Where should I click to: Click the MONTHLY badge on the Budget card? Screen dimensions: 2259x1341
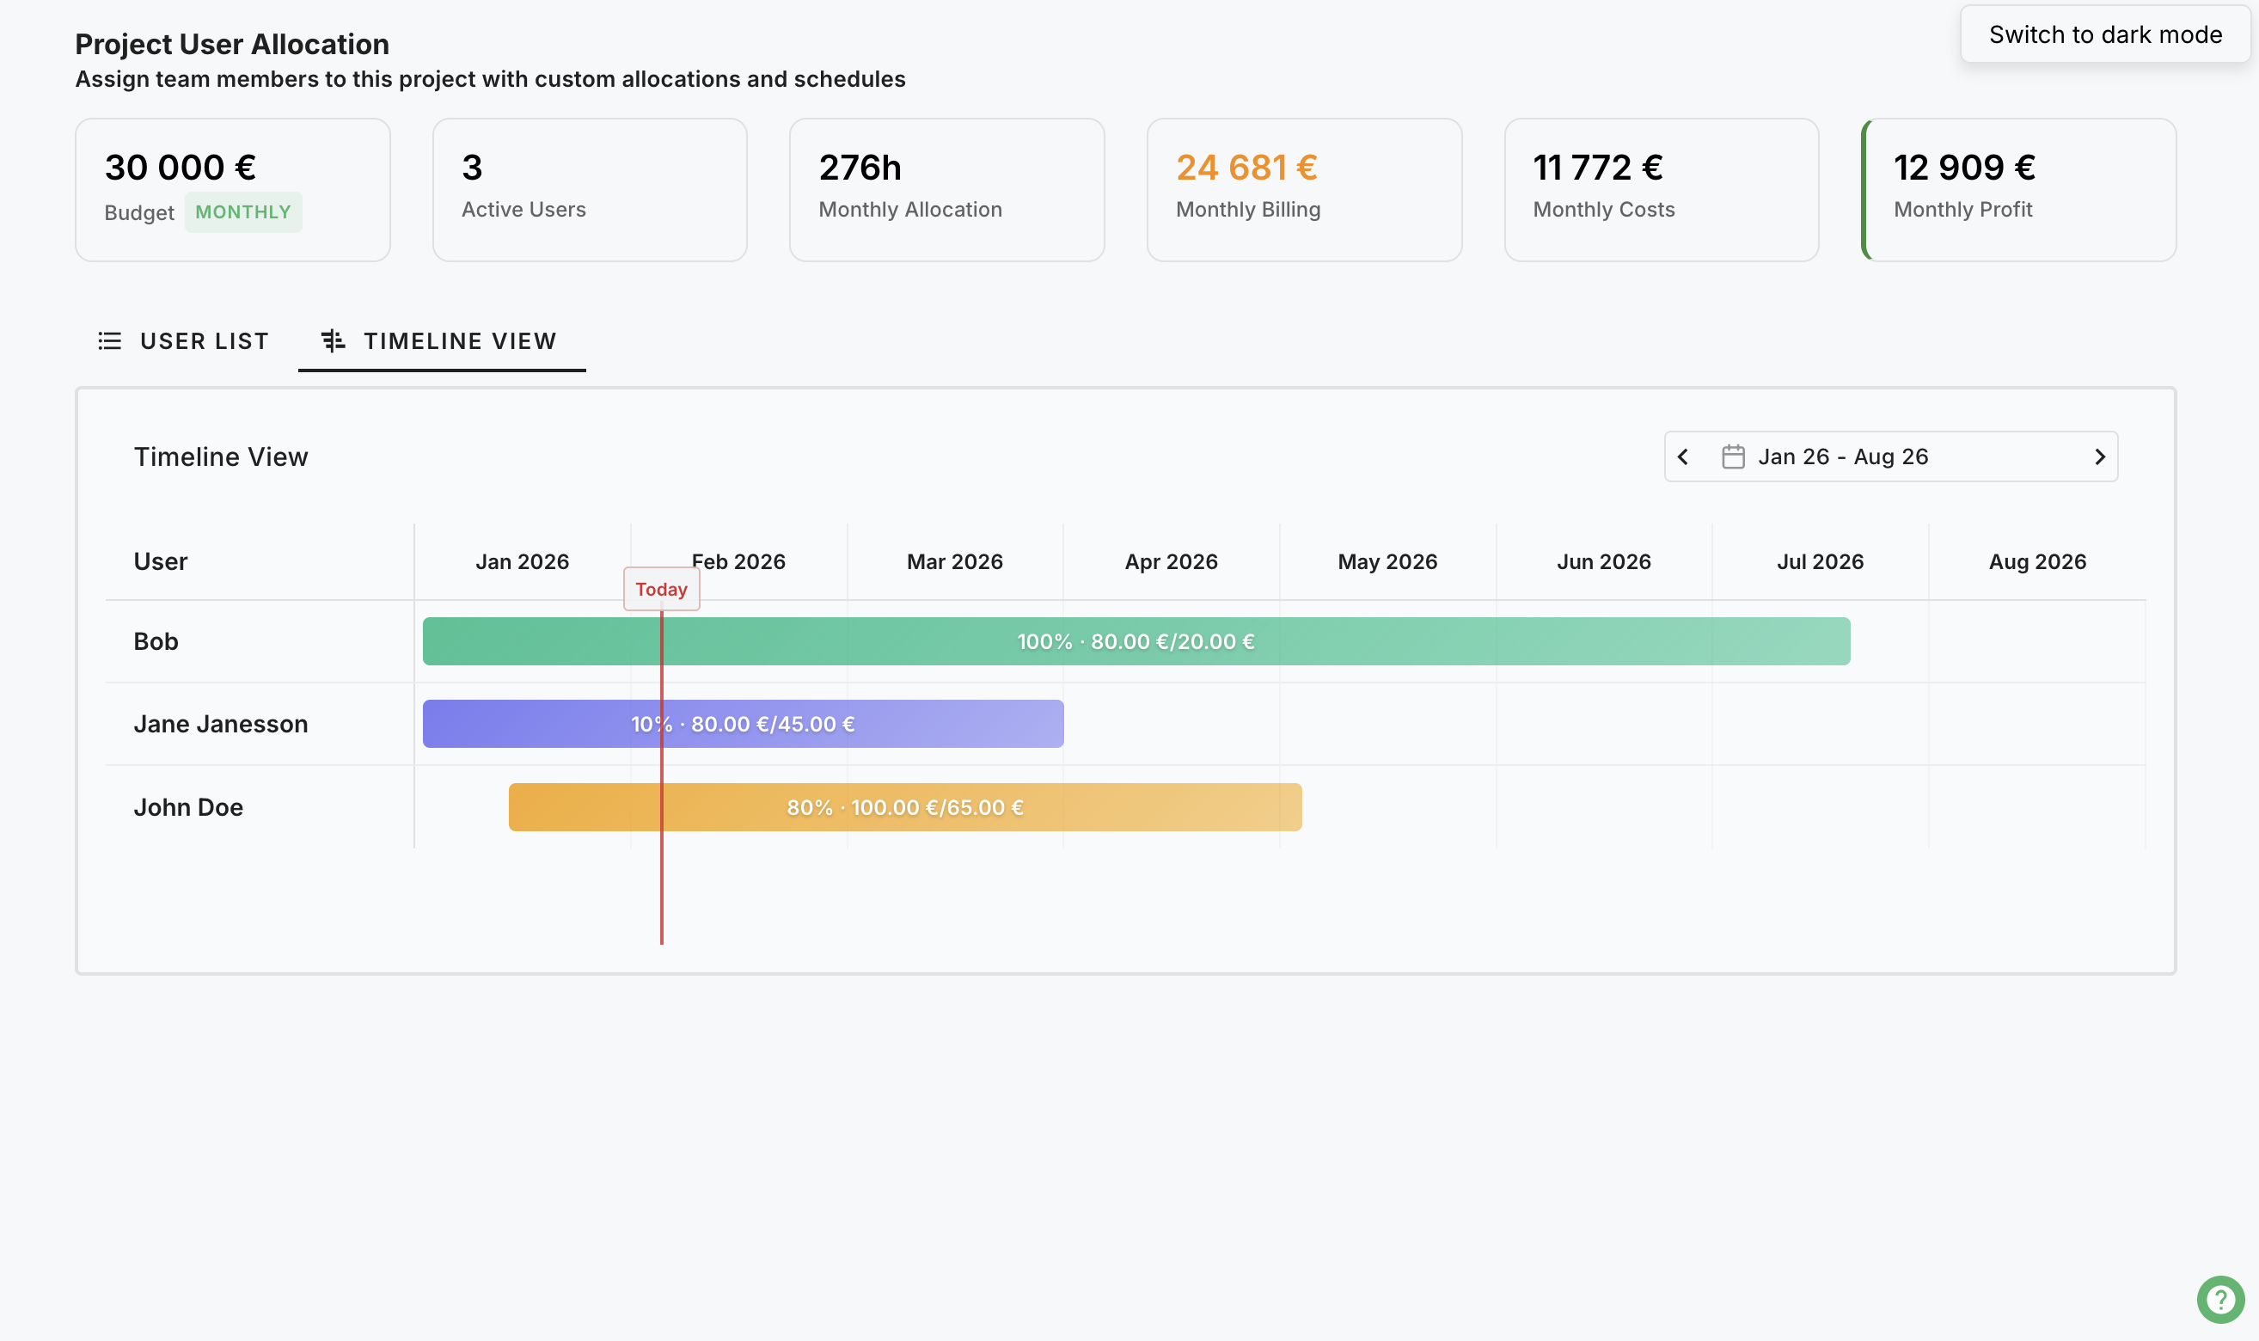click(243, 211)
